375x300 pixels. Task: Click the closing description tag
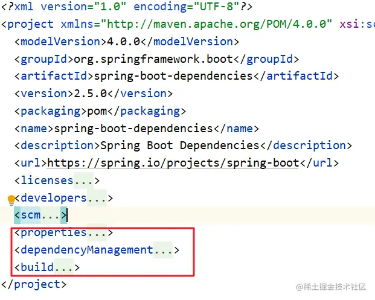[306, 146]
